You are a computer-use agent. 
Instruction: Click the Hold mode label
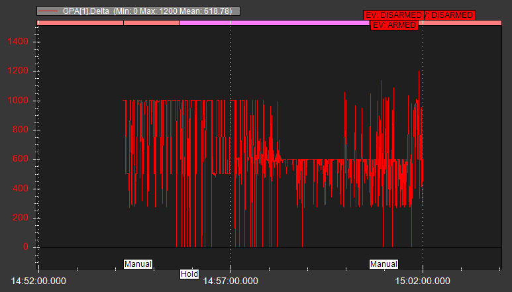pyautogui.click(x=189, y=273)
